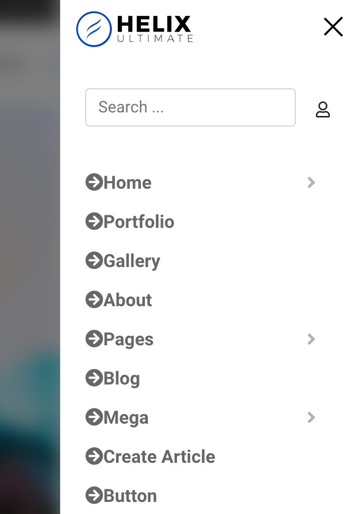Click the arrow icon beside Create Article
360x514 pixels.
[x=94, y=456]
